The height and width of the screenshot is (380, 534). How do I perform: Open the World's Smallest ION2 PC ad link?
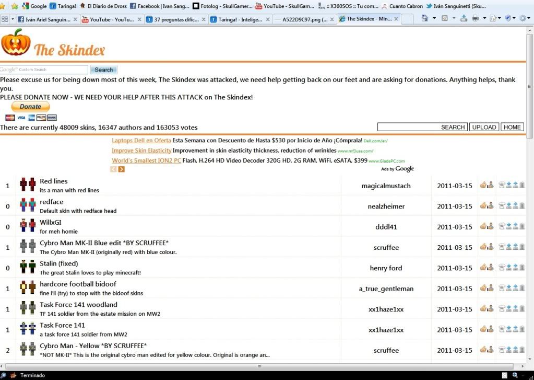pyautogui.click(x=147, y=160)
